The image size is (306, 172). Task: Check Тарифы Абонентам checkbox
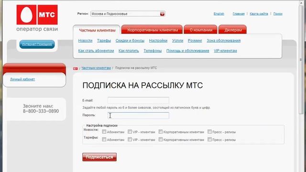coord(104,139)
